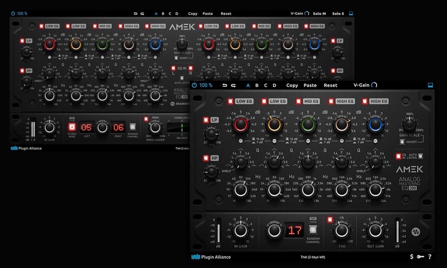
Task: Click Trial (2 days left) text in front window
Action: 313,257
